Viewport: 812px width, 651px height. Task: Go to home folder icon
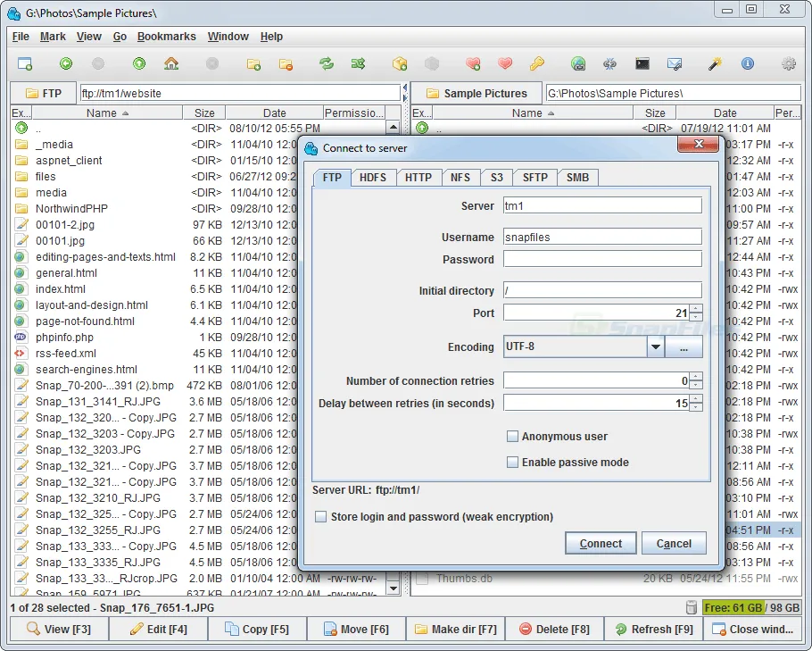pos(171,63)
